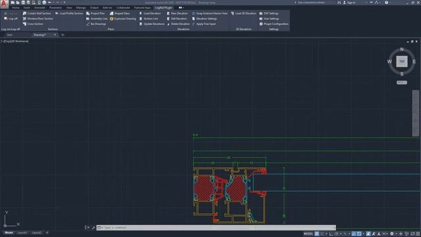Switch to the Start file tab
The width and height of the screenshot is (421, 237).
tap(10, 35)
